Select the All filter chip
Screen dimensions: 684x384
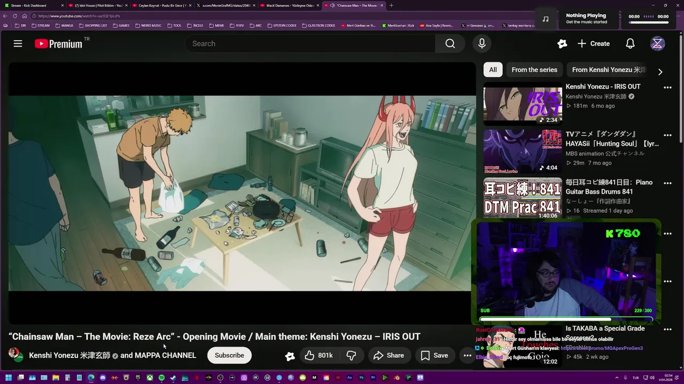point(493,70)
